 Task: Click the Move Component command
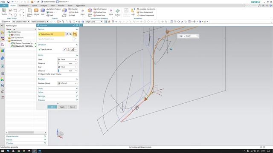[145, 12]
